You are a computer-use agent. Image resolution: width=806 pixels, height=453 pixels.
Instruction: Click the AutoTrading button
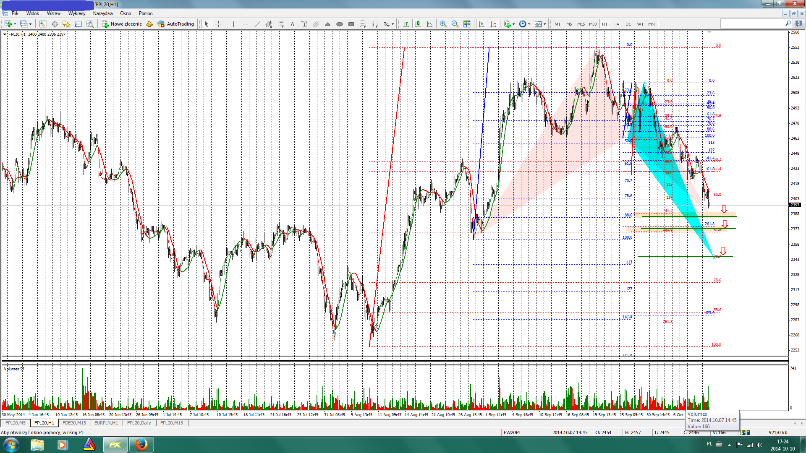point(176,24)
